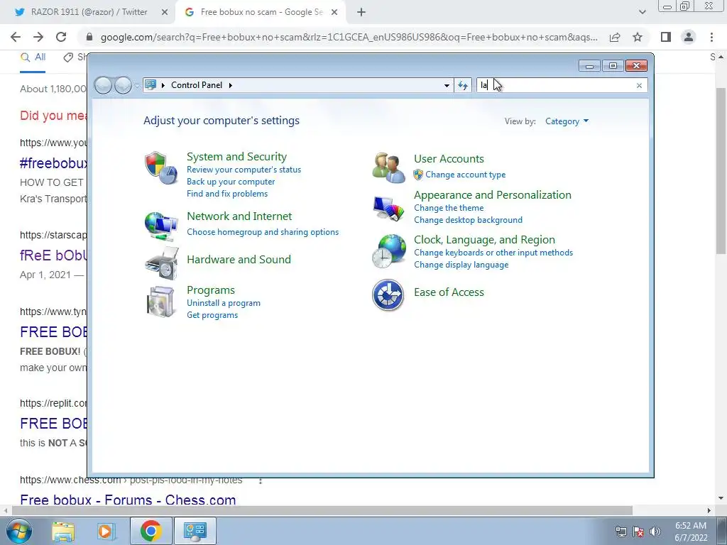The width and height of the screenshot is (727, 545).
Task: Clear the Control Panel search box with X
Action: coord(639,85)
